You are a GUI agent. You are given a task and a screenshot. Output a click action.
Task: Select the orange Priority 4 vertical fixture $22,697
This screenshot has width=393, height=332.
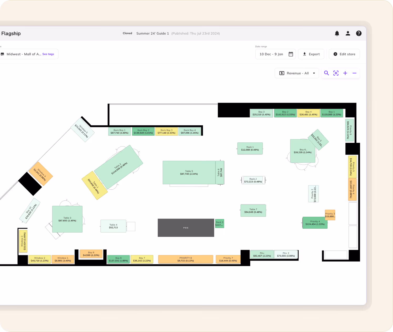[352, 189]
